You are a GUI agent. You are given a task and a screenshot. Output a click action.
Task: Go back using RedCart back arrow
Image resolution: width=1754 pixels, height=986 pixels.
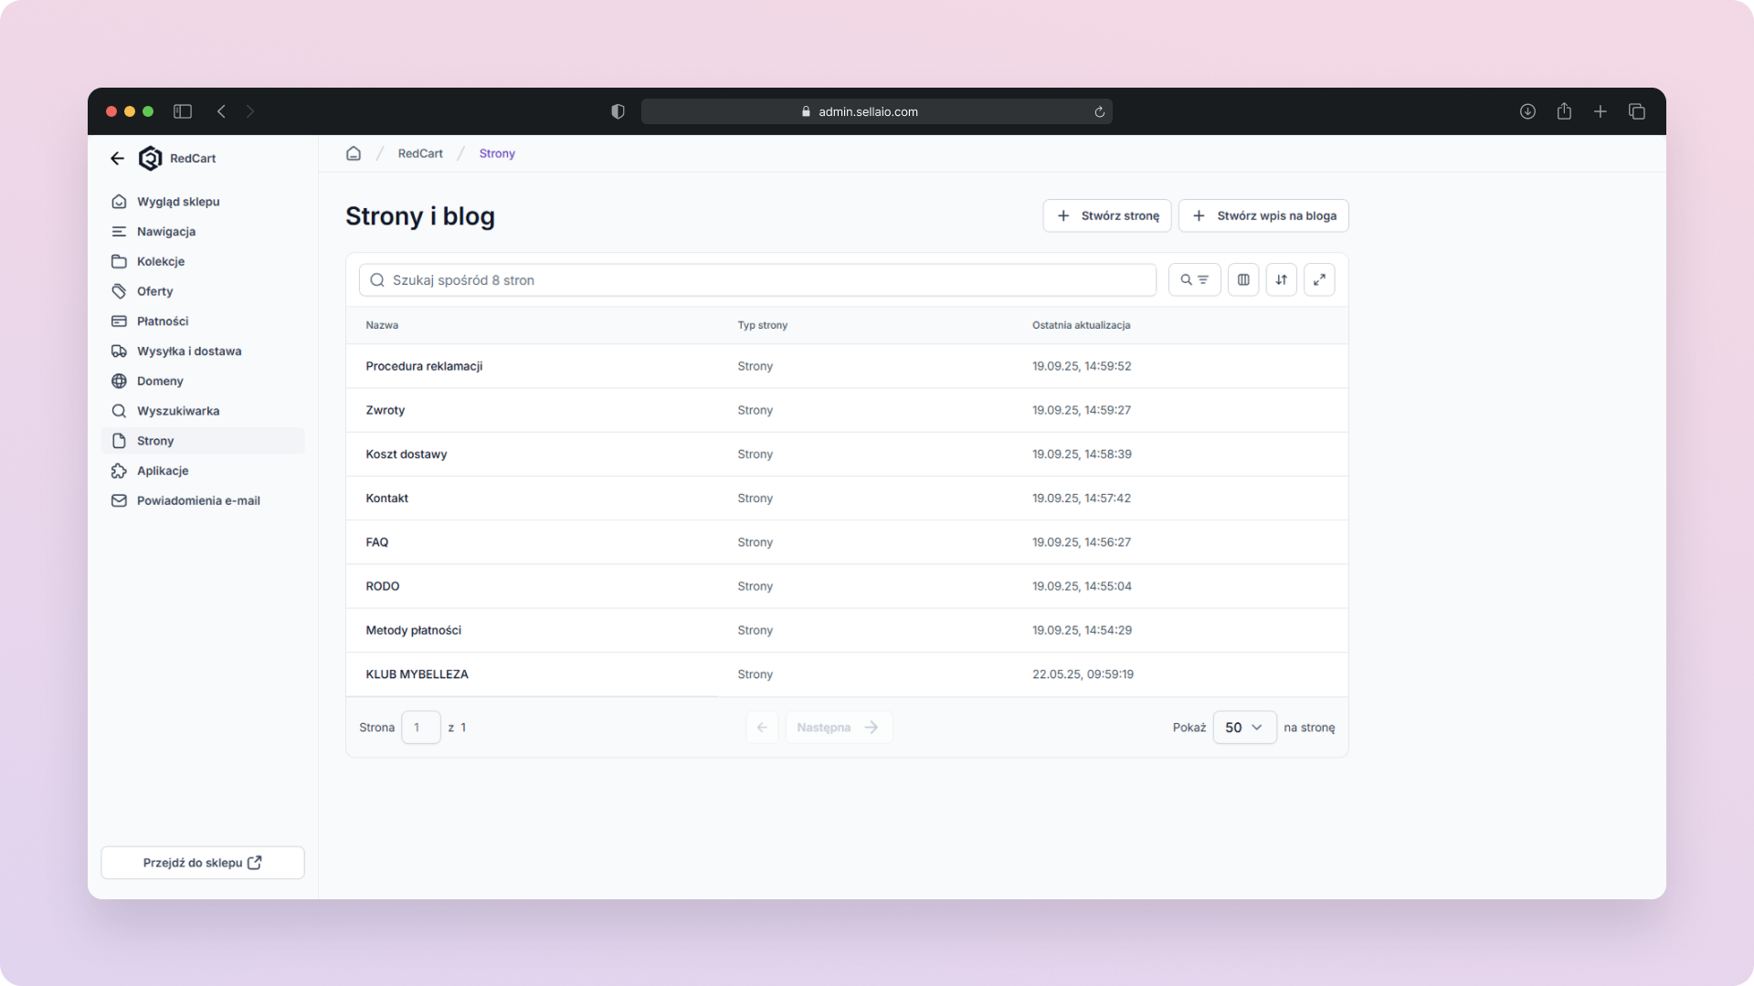coord(117,159)
